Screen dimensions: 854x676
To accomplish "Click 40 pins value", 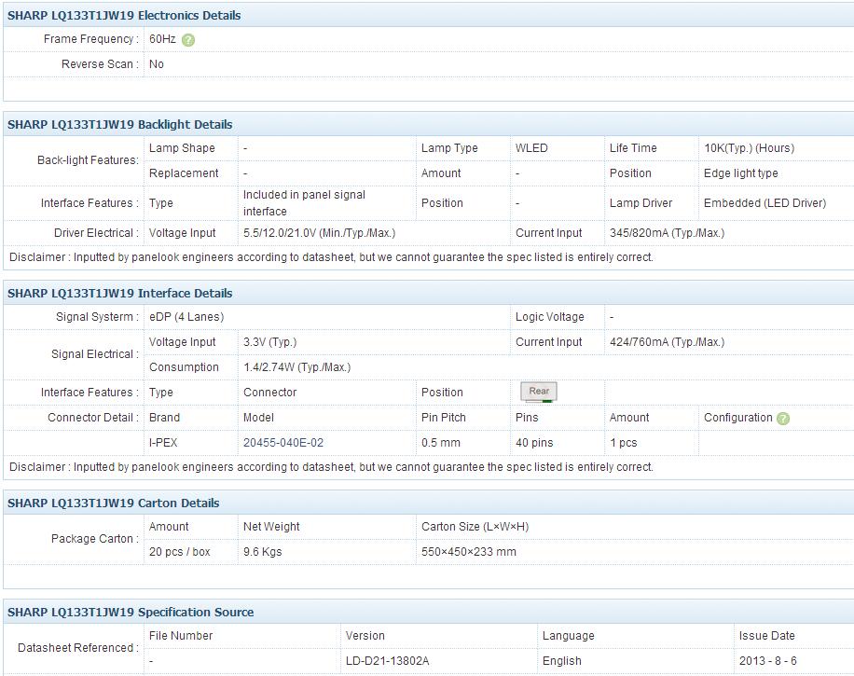I will coord(534,443).
